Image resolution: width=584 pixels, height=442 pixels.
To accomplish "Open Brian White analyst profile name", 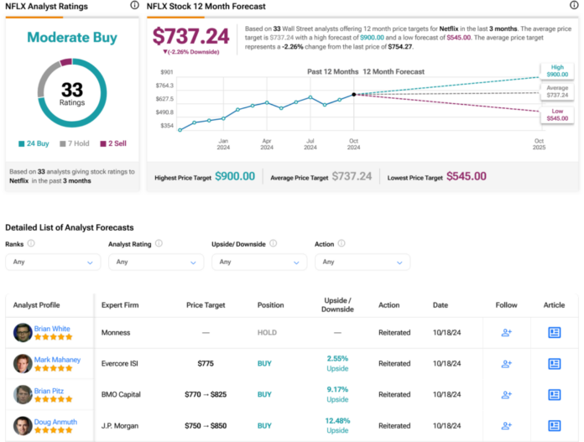I will pyautogui.click(x=53, y=329).
